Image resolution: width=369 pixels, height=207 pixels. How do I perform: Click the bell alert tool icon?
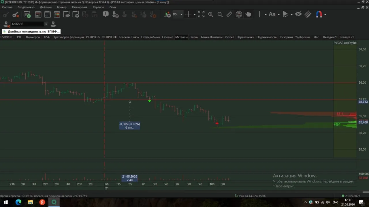(285, 14)
